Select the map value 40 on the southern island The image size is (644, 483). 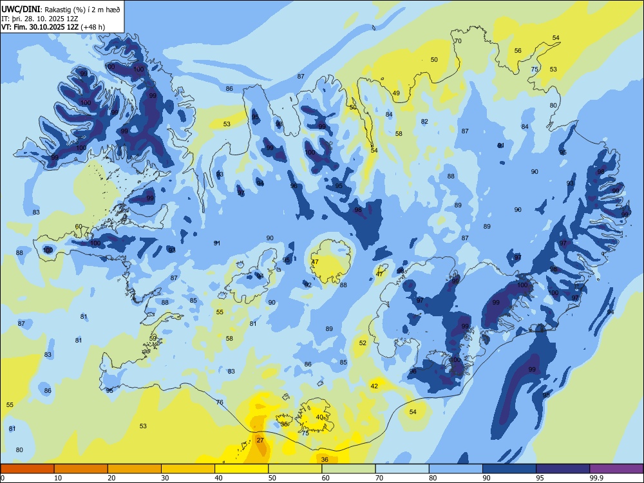[x=319, y=417]
